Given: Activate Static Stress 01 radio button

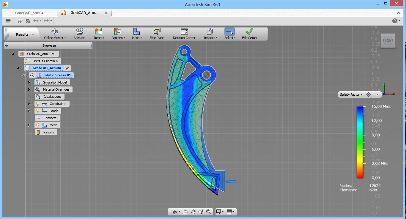Looking at the screenshot, I should click(x=32, y=75).
